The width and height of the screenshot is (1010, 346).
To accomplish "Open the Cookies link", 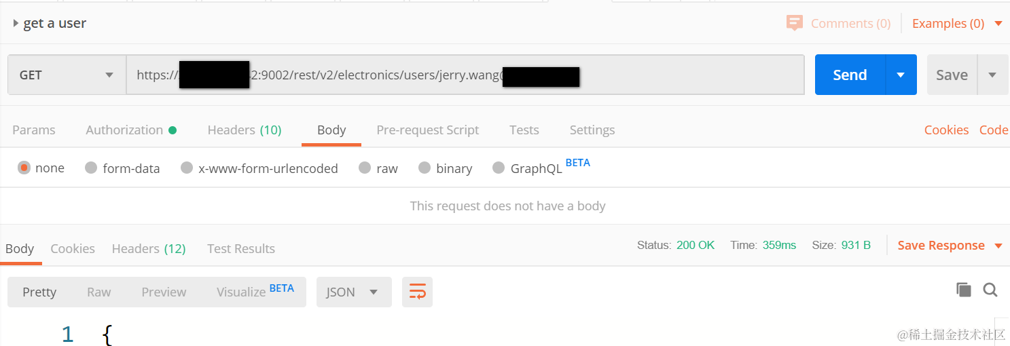I will pos(946,130).
